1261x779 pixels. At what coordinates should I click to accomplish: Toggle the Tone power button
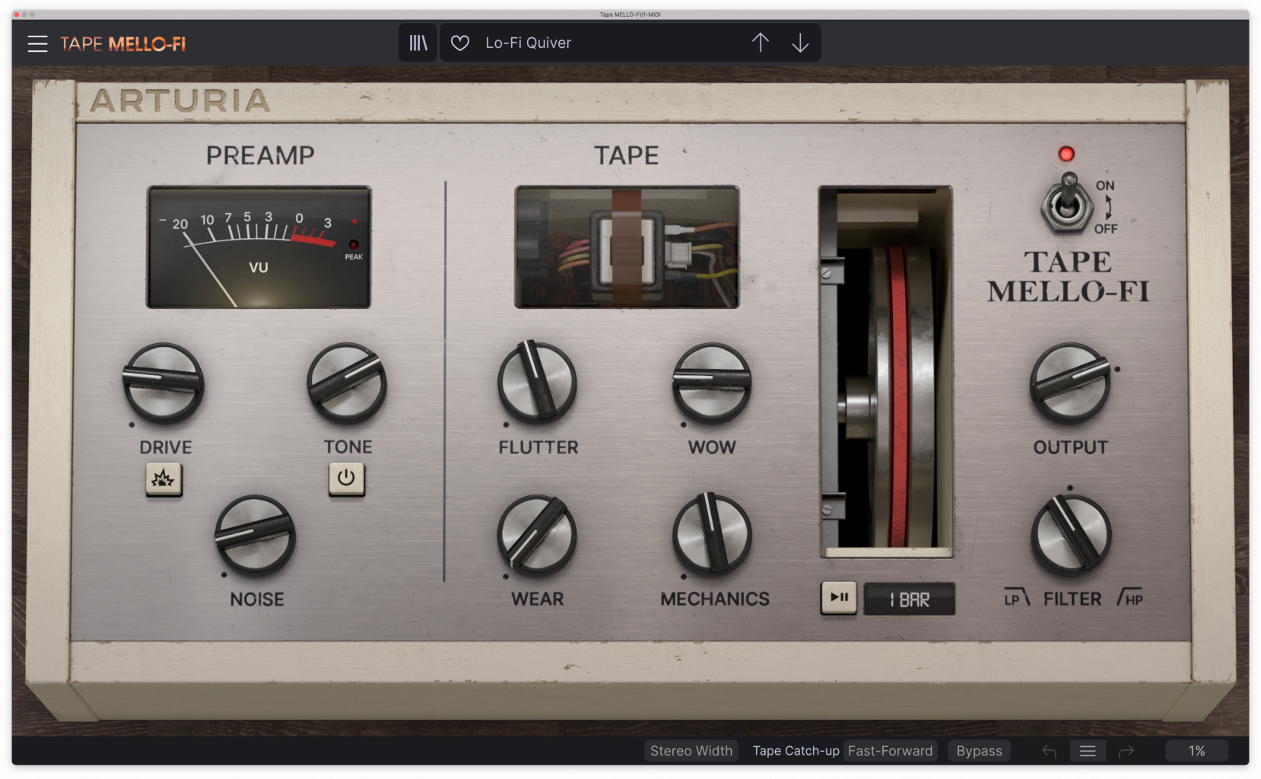point(346,479)
